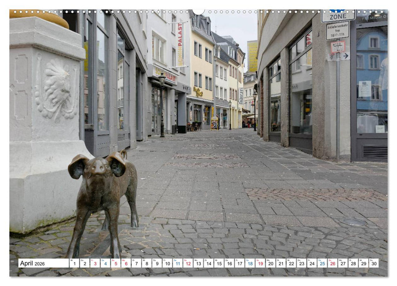Screen dimensions: 397x286
Task: Click the round manhole cover on the pavement
Action: 354,222
